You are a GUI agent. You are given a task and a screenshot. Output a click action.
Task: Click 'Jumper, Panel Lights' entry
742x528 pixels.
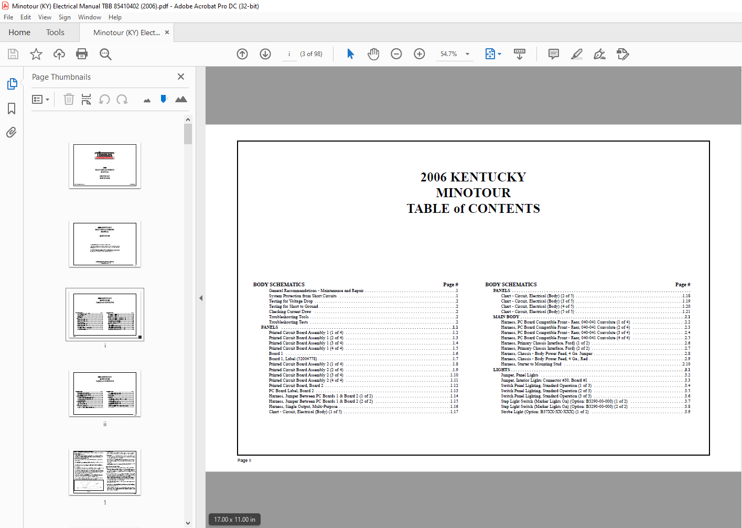520,375
